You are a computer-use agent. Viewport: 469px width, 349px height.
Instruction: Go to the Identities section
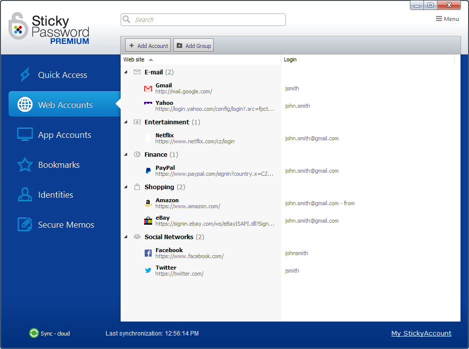click(65, 195)
